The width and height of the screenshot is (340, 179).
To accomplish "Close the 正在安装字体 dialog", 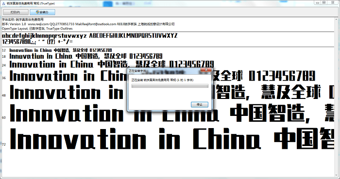I will pyautogui.click(x=206, y=70).
